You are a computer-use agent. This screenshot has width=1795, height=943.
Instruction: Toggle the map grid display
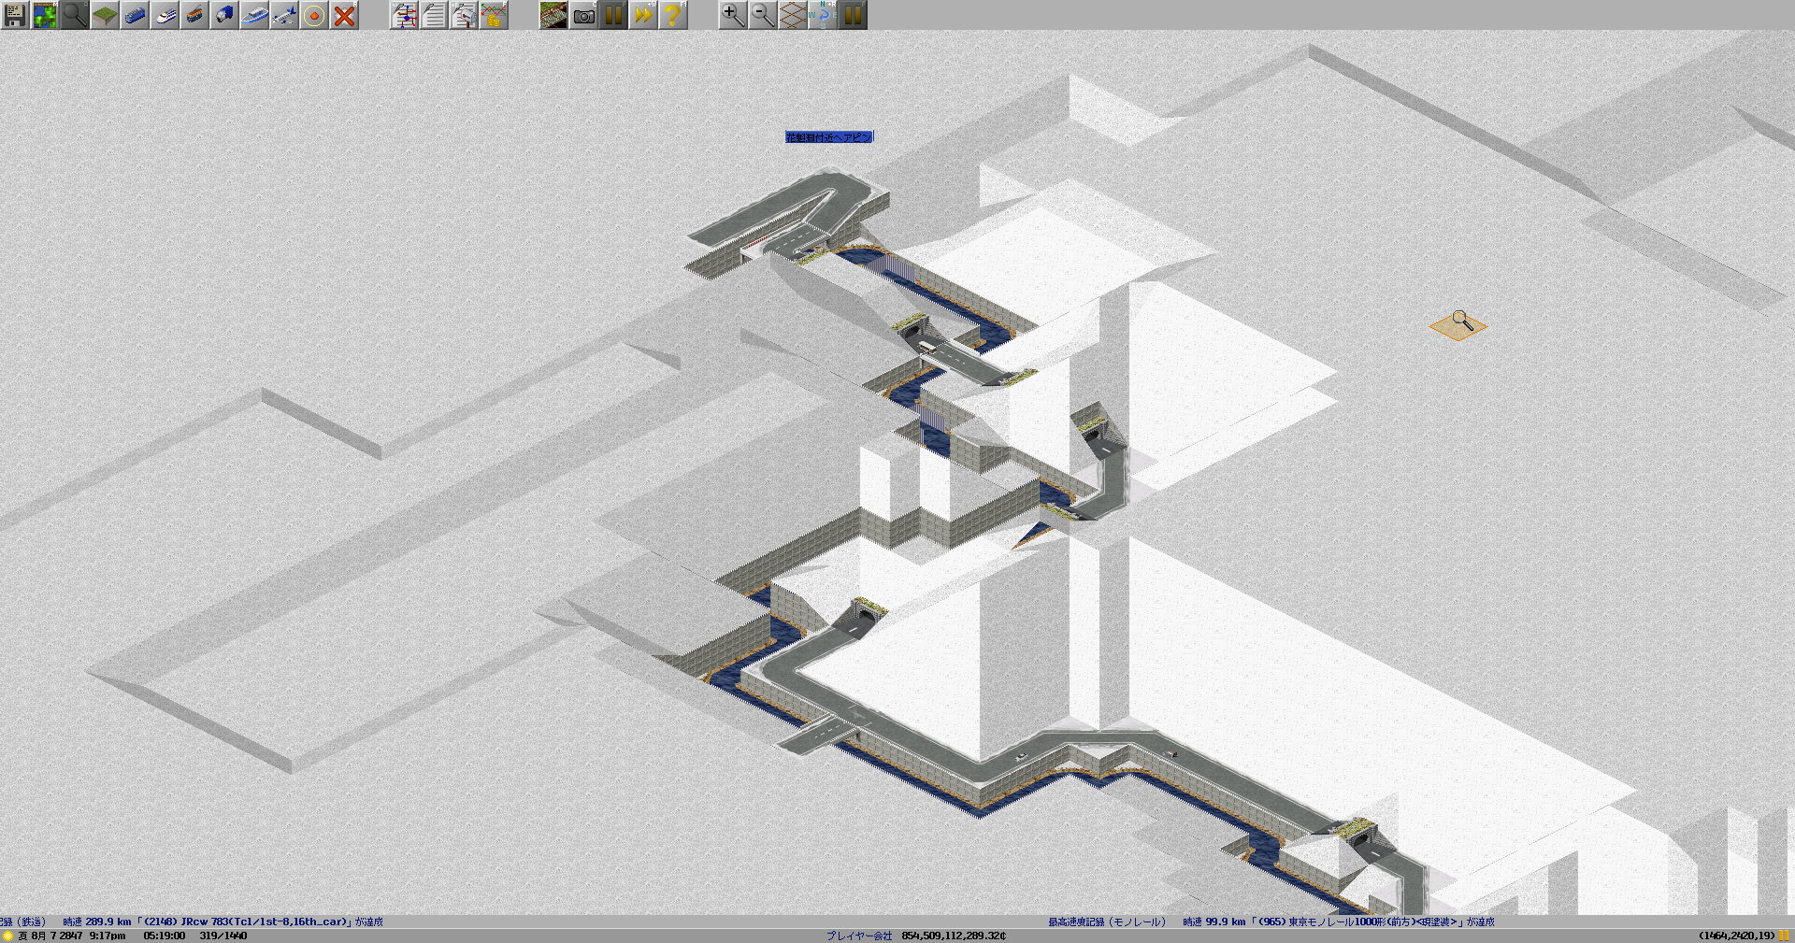793,15
